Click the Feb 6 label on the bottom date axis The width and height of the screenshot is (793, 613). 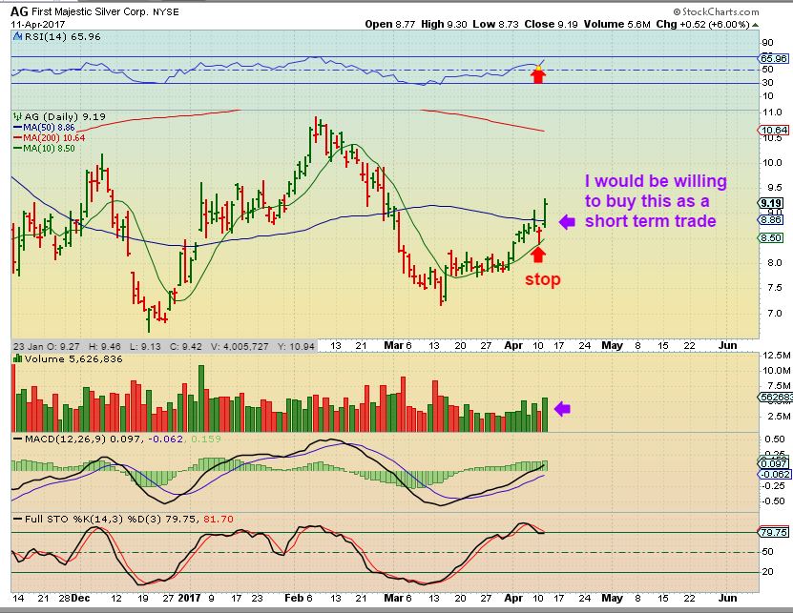click(299, 598)
